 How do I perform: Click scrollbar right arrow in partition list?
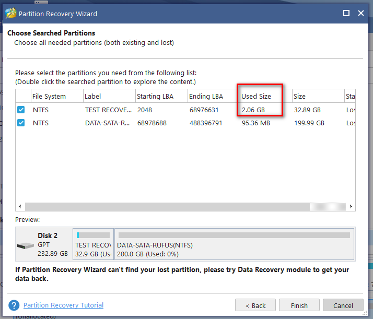[351, 206]
